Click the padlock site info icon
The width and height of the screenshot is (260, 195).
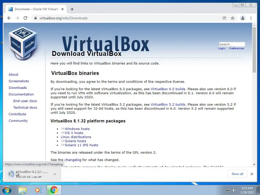click(35, 18)
